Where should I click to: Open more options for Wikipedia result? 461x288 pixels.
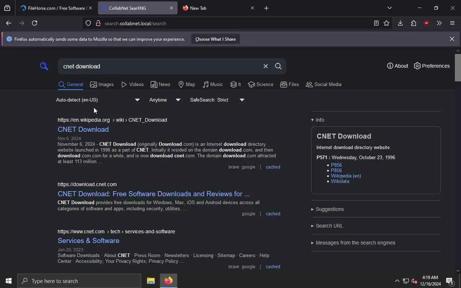(260, 167)
